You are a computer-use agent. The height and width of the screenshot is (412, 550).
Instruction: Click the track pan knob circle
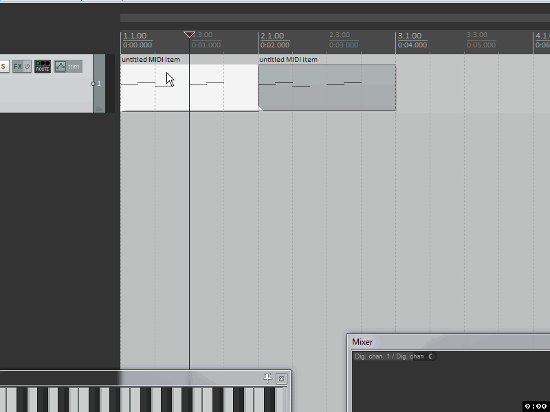93,83
